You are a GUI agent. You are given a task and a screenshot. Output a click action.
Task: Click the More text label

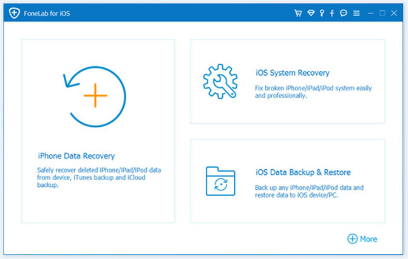coord(369,239)
